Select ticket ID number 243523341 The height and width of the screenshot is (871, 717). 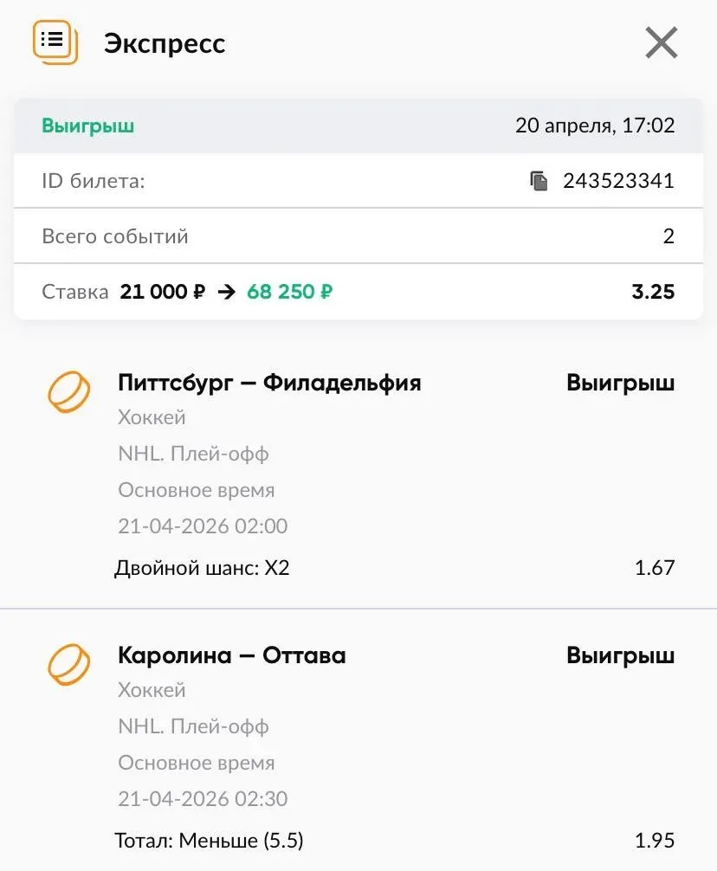pos(618,181)
